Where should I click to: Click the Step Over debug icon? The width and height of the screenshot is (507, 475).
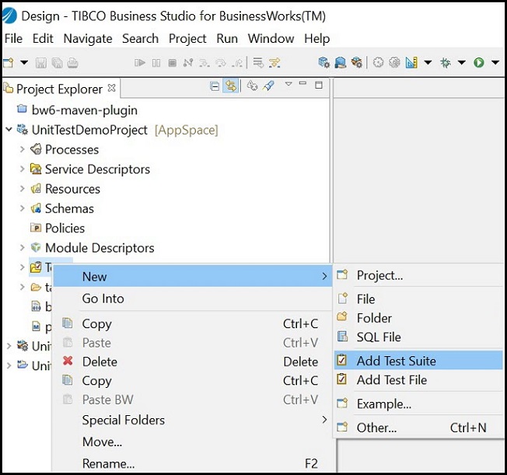point(221,63)
